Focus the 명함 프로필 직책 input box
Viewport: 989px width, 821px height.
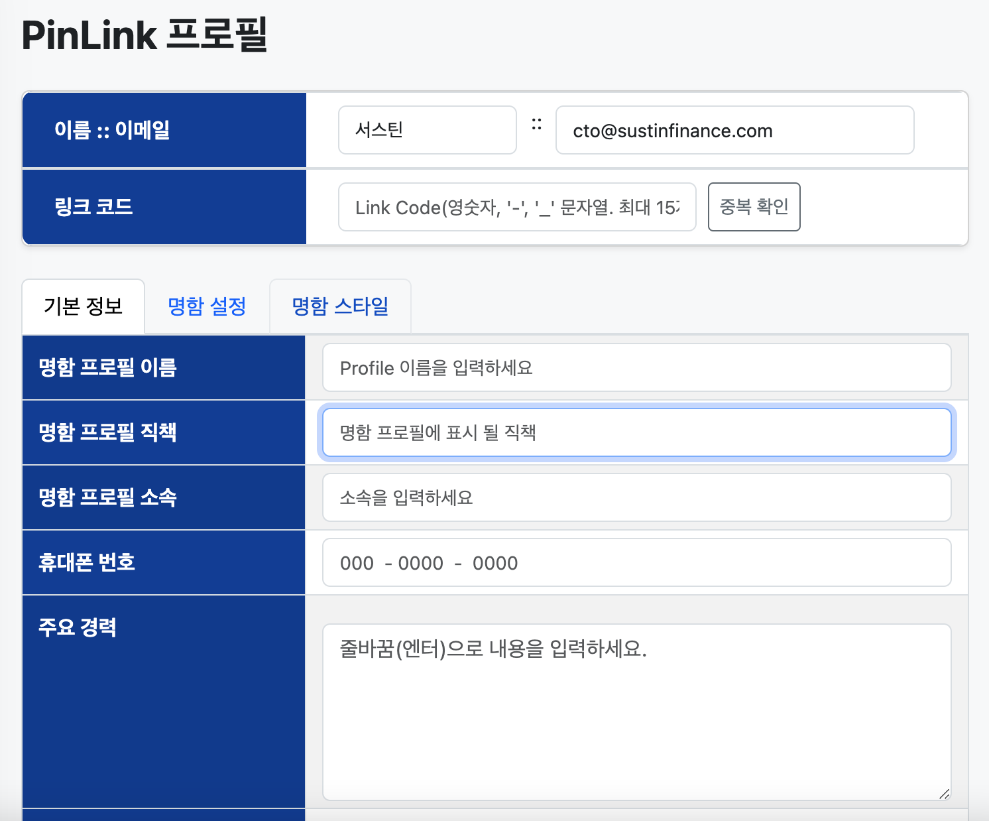pyautogui.click(x=636, y=432)
